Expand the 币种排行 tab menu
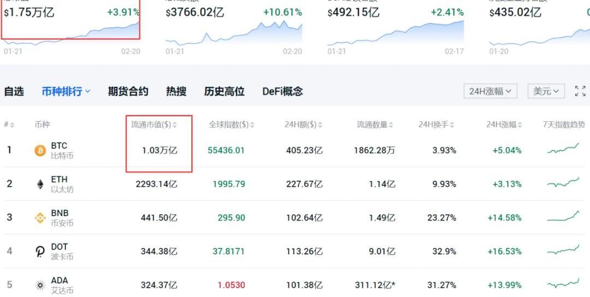The width and height of the screenshot is (590, 297). coord(66,91)
